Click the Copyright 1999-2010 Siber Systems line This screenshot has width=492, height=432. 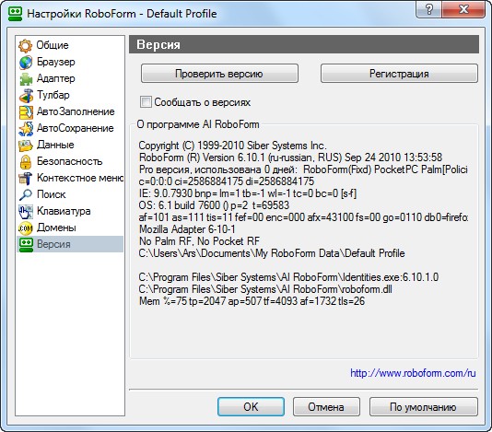(x=232, y=146)
